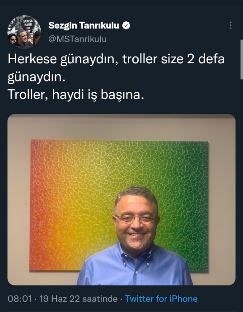Tap the 'SAVAŞA HAYIR' sign in avatar
Screen dimensions: 243x312
coord(28,23)
